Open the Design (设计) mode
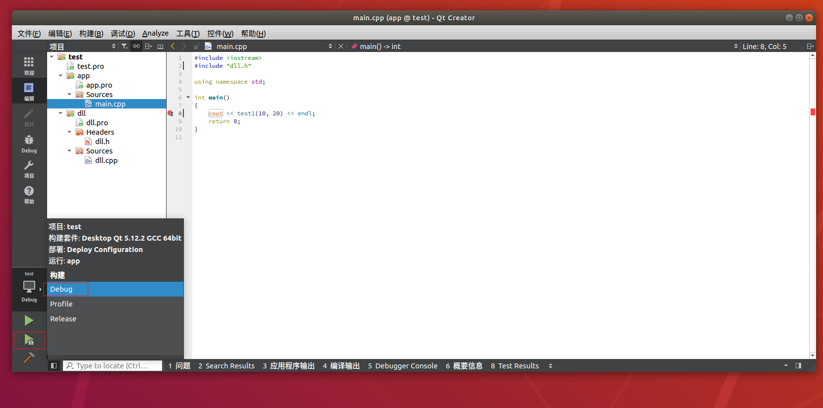The width and height of the screenshot is (823, 408). click(x=29, y=117)
